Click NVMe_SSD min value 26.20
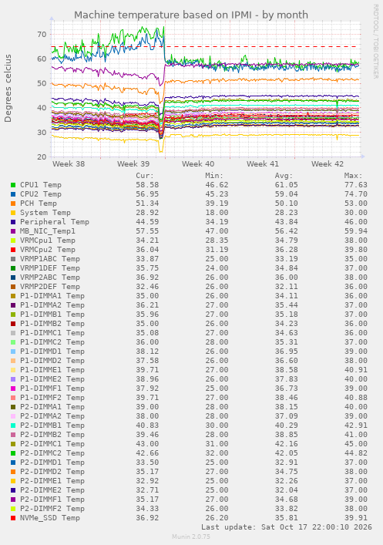The image size is (383, 545). 217,518
